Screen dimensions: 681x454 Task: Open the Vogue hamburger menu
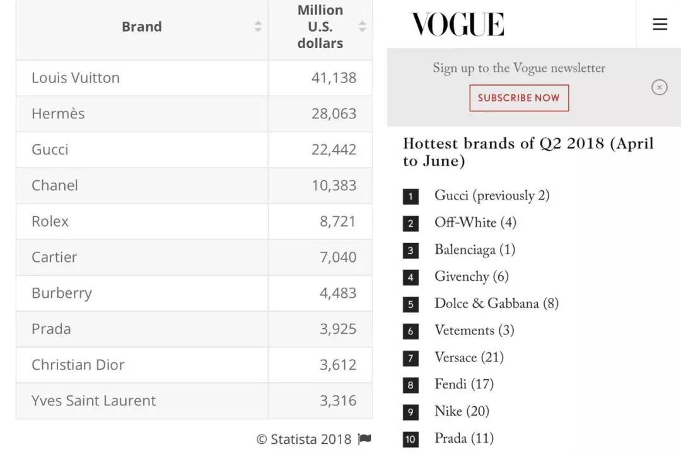point(660,24)
